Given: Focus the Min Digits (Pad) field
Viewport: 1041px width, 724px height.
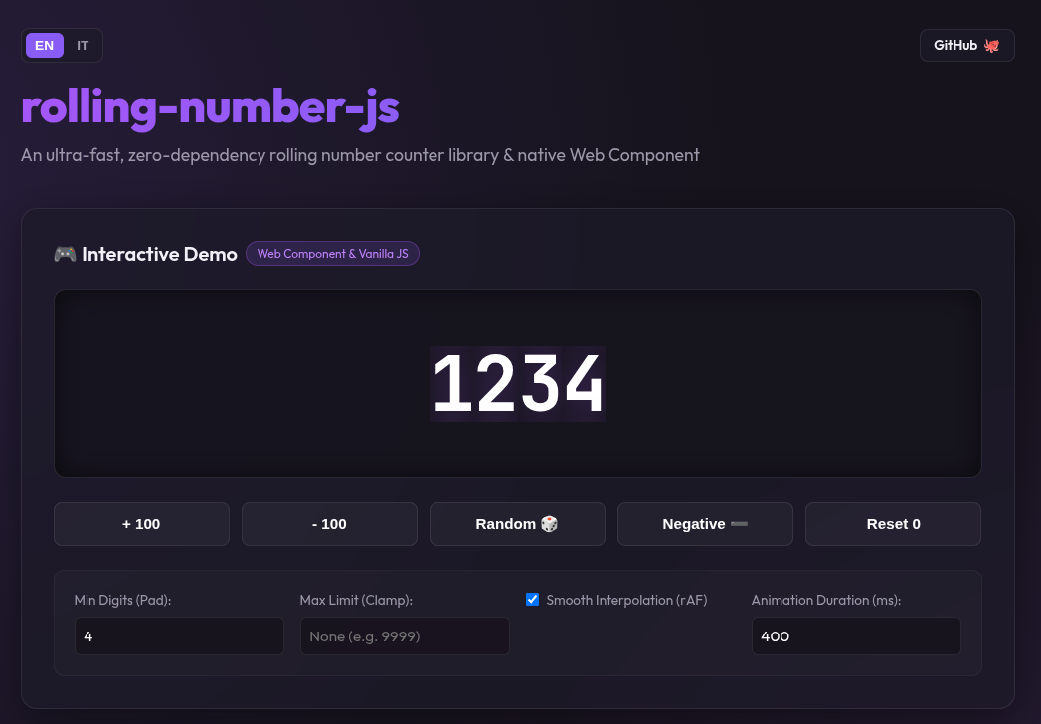Looking at the screenshot, I should tap(179, 636).
